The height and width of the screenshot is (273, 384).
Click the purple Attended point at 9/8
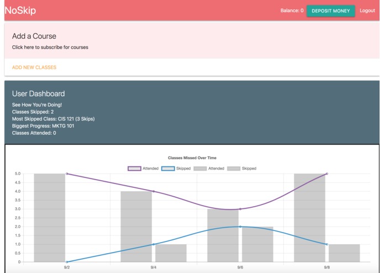point(327,174)
